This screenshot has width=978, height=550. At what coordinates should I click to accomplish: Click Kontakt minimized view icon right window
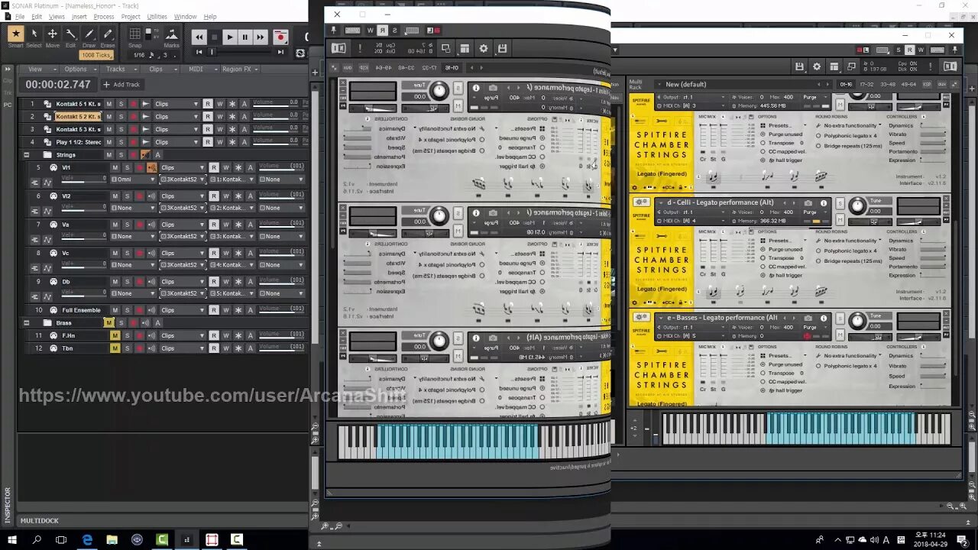tap(852, 66)
